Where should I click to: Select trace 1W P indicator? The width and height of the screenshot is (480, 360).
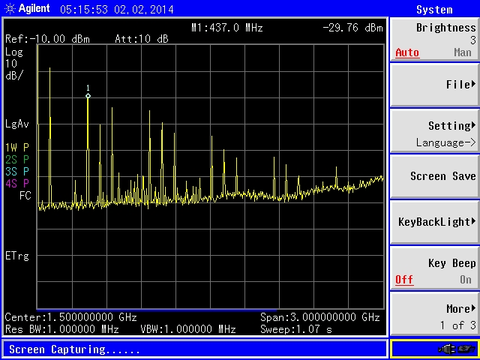click(x=16, y=147)
